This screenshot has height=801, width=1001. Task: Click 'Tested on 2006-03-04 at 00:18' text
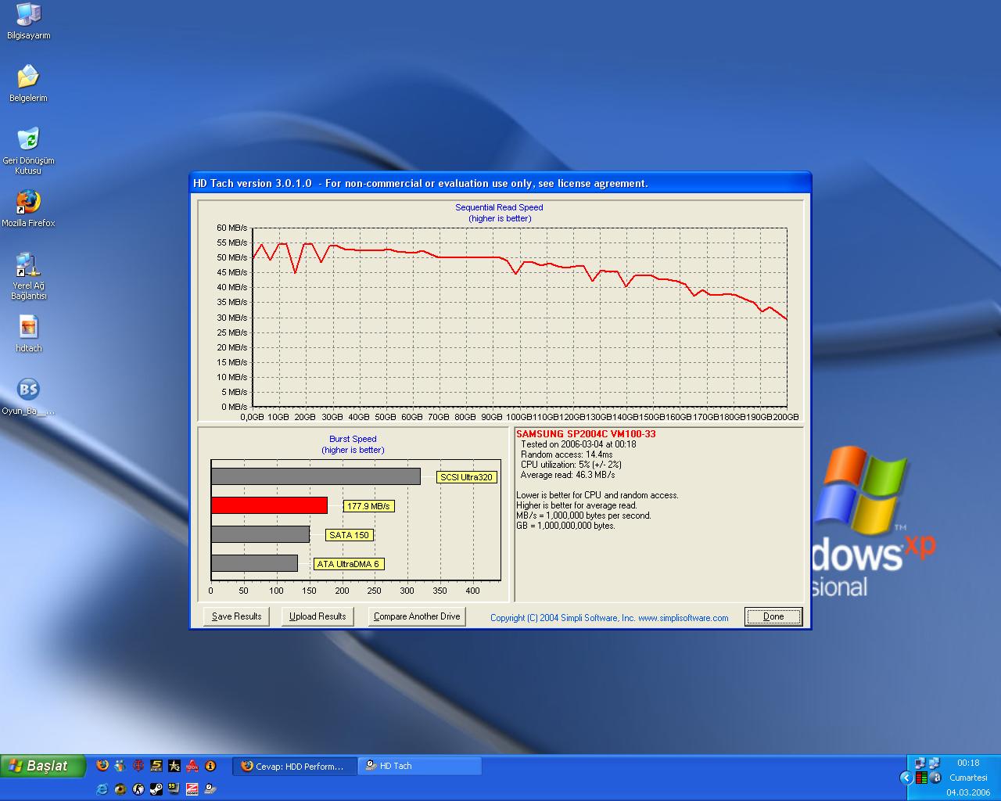click(579, 444)
